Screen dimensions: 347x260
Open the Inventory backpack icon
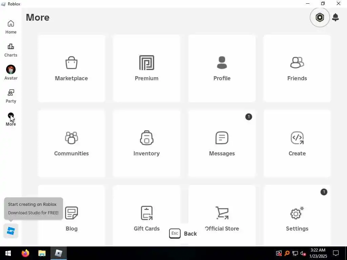(x=146, y=138)
